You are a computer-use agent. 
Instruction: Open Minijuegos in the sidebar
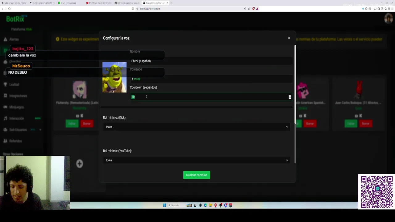point(16,107)
